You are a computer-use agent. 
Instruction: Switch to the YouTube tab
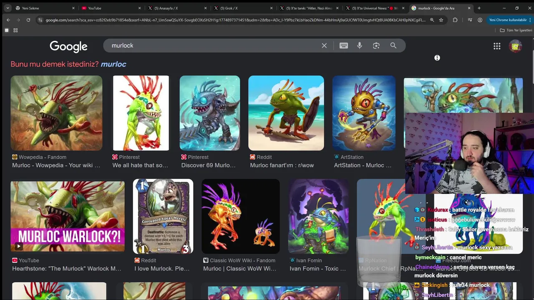point(111,8)
